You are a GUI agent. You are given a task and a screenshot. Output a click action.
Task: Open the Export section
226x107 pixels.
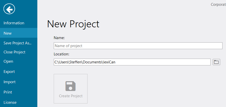click(x=9, y=72)
